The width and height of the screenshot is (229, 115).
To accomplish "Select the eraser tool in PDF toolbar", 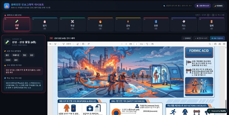I will (77, 44).
